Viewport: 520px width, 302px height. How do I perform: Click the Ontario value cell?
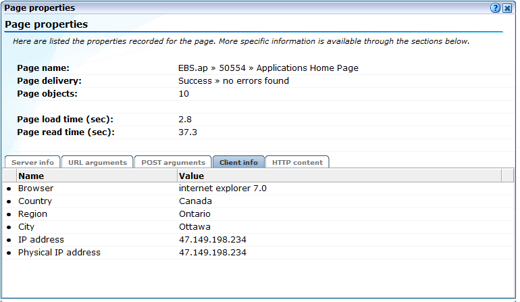[194, 214]
